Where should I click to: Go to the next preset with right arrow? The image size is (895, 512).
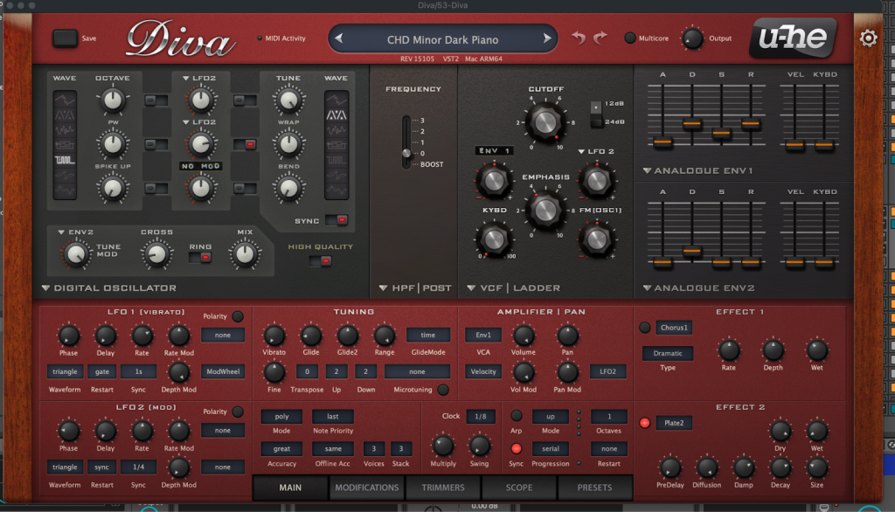547,39
